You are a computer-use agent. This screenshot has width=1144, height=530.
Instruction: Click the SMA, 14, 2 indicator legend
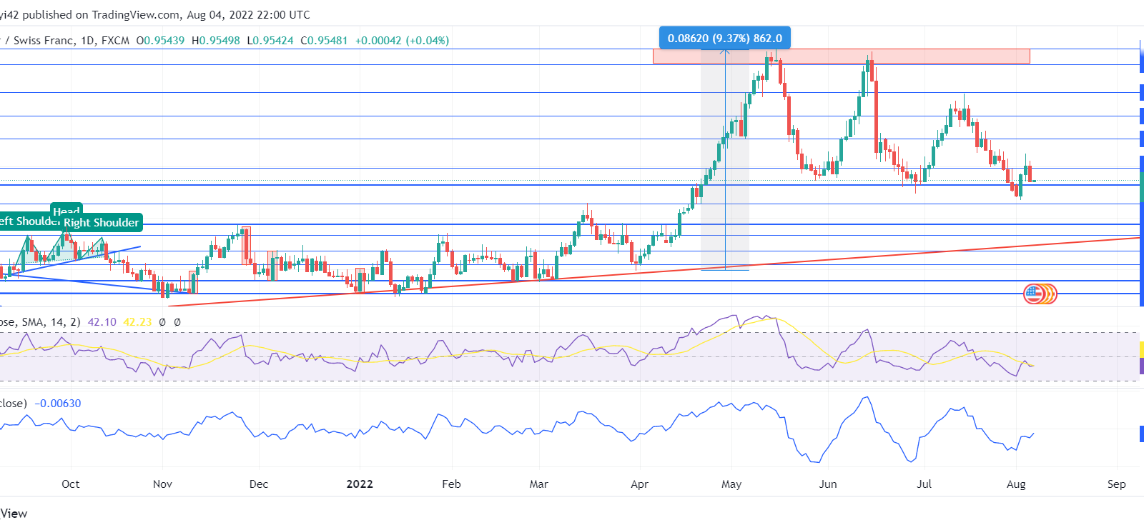[x=40, y=322]
